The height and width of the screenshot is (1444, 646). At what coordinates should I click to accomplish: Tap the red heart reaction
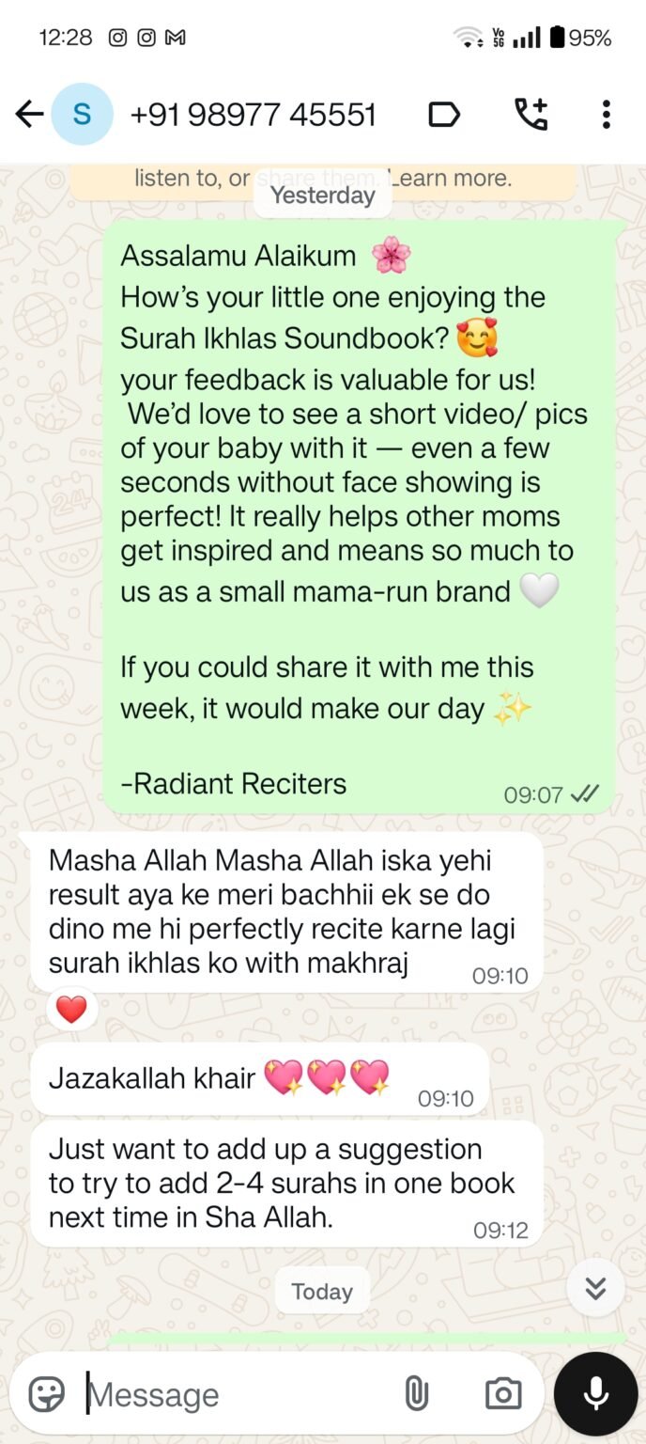(x=71, y=1010)
